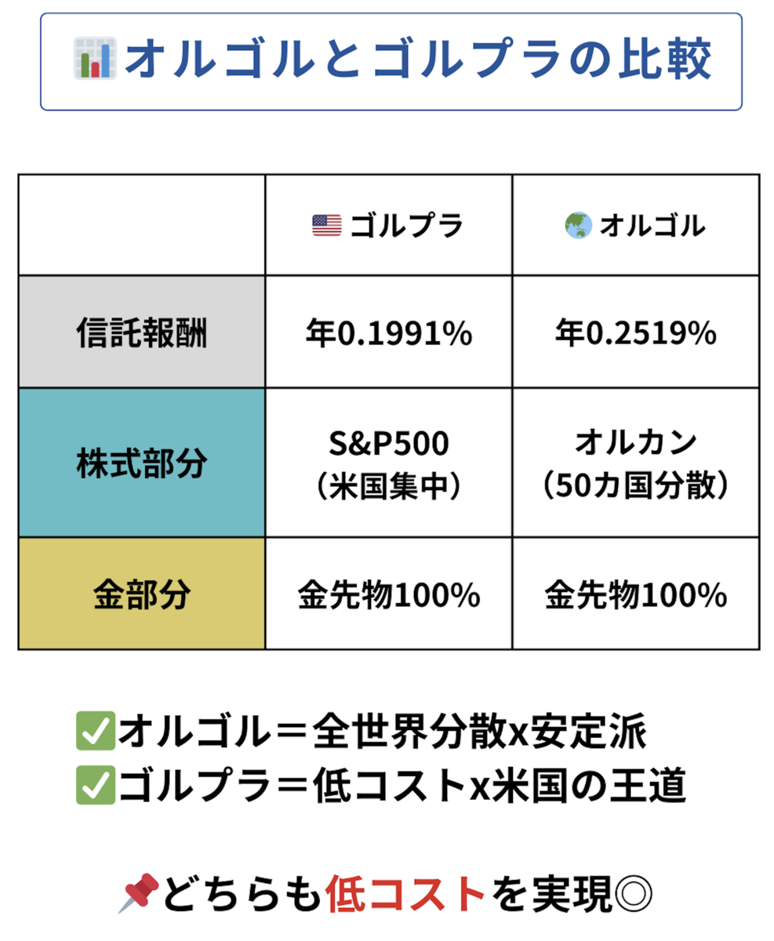Click the 年0.1991% fee cell

pyautogui.click(x=389, y=332)
